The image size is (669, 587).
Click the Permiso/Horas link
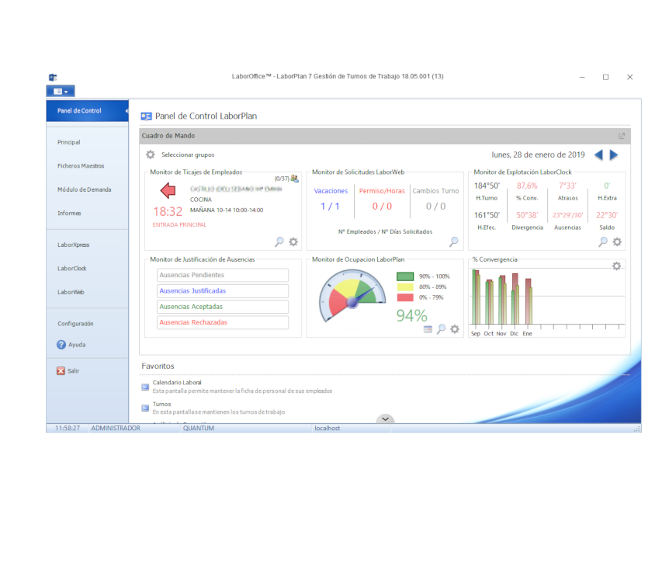(x=382, y=191)
